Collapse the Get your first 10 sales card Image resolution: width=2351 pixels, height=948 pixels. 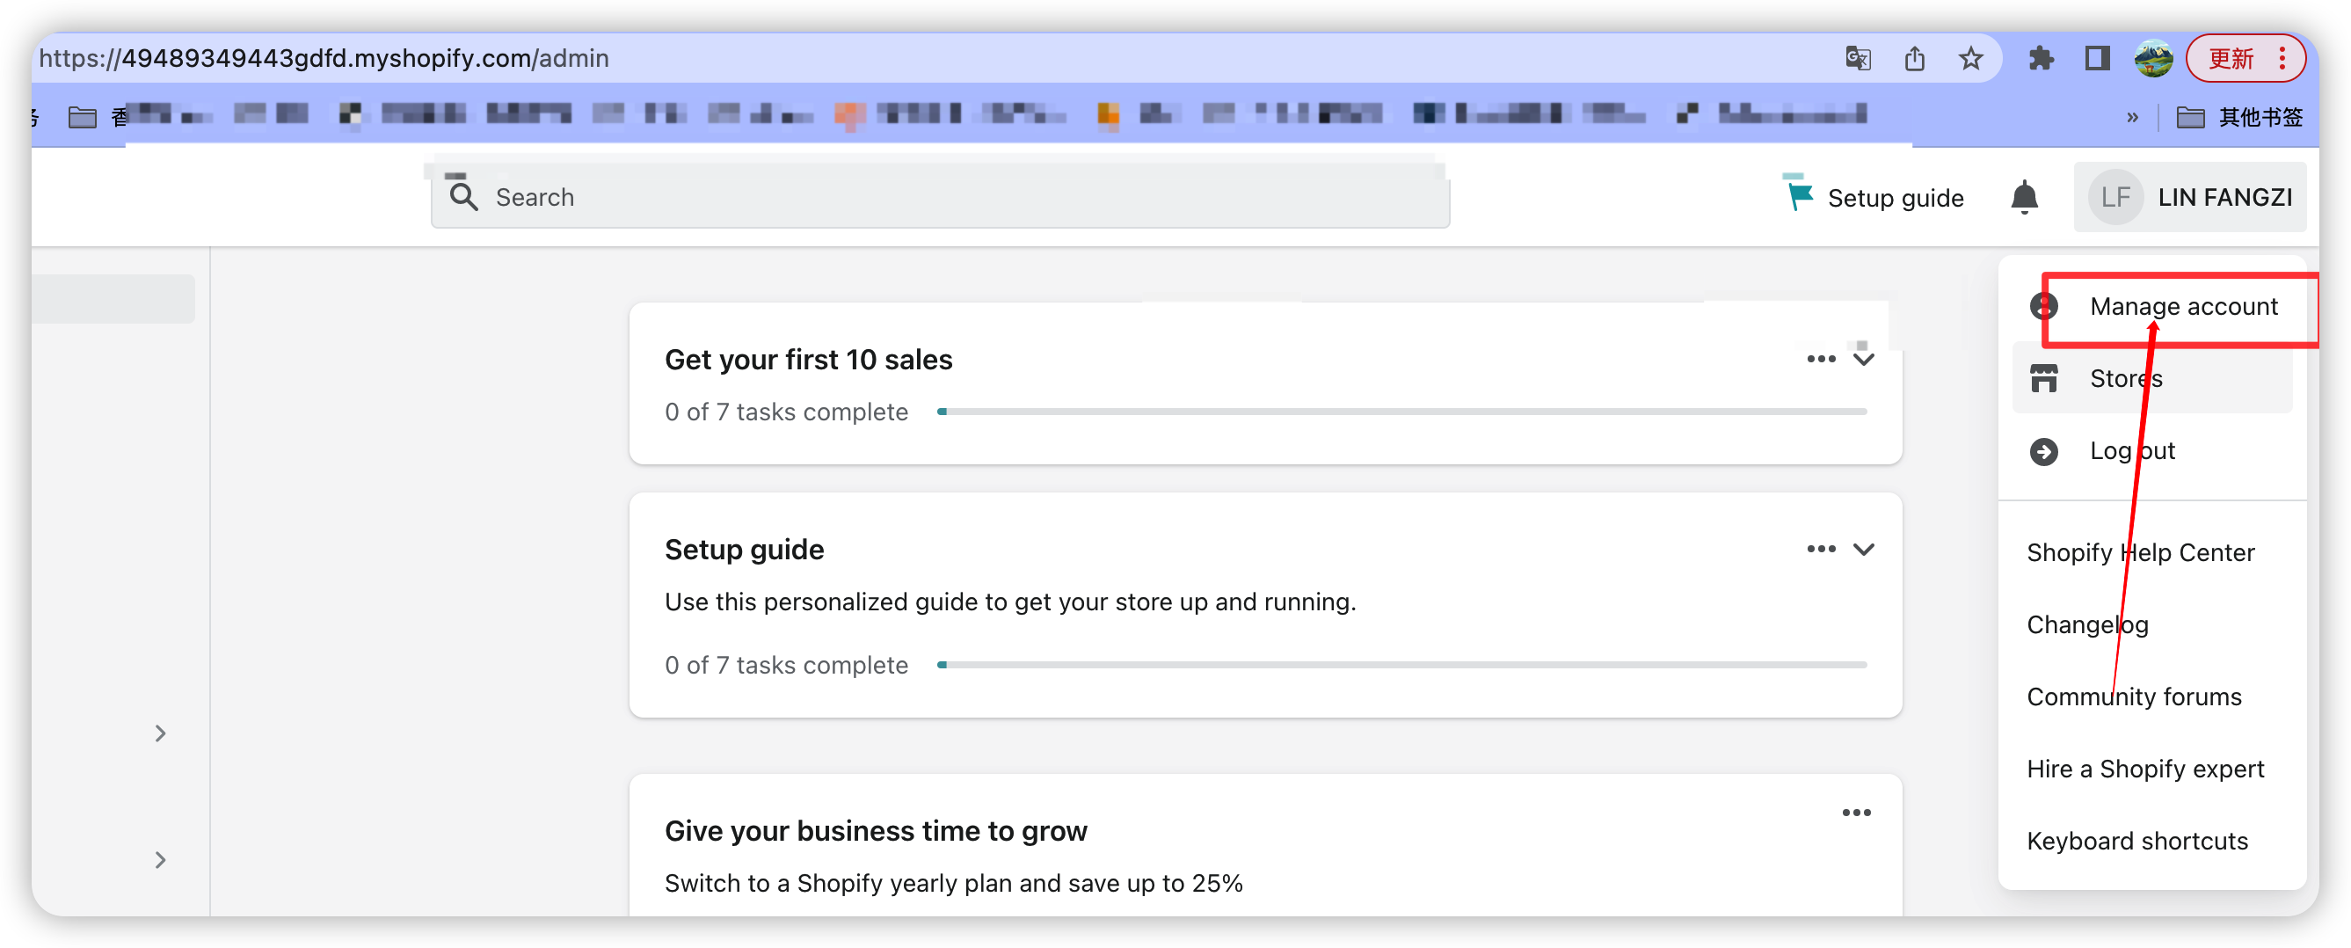[1864, 360]
